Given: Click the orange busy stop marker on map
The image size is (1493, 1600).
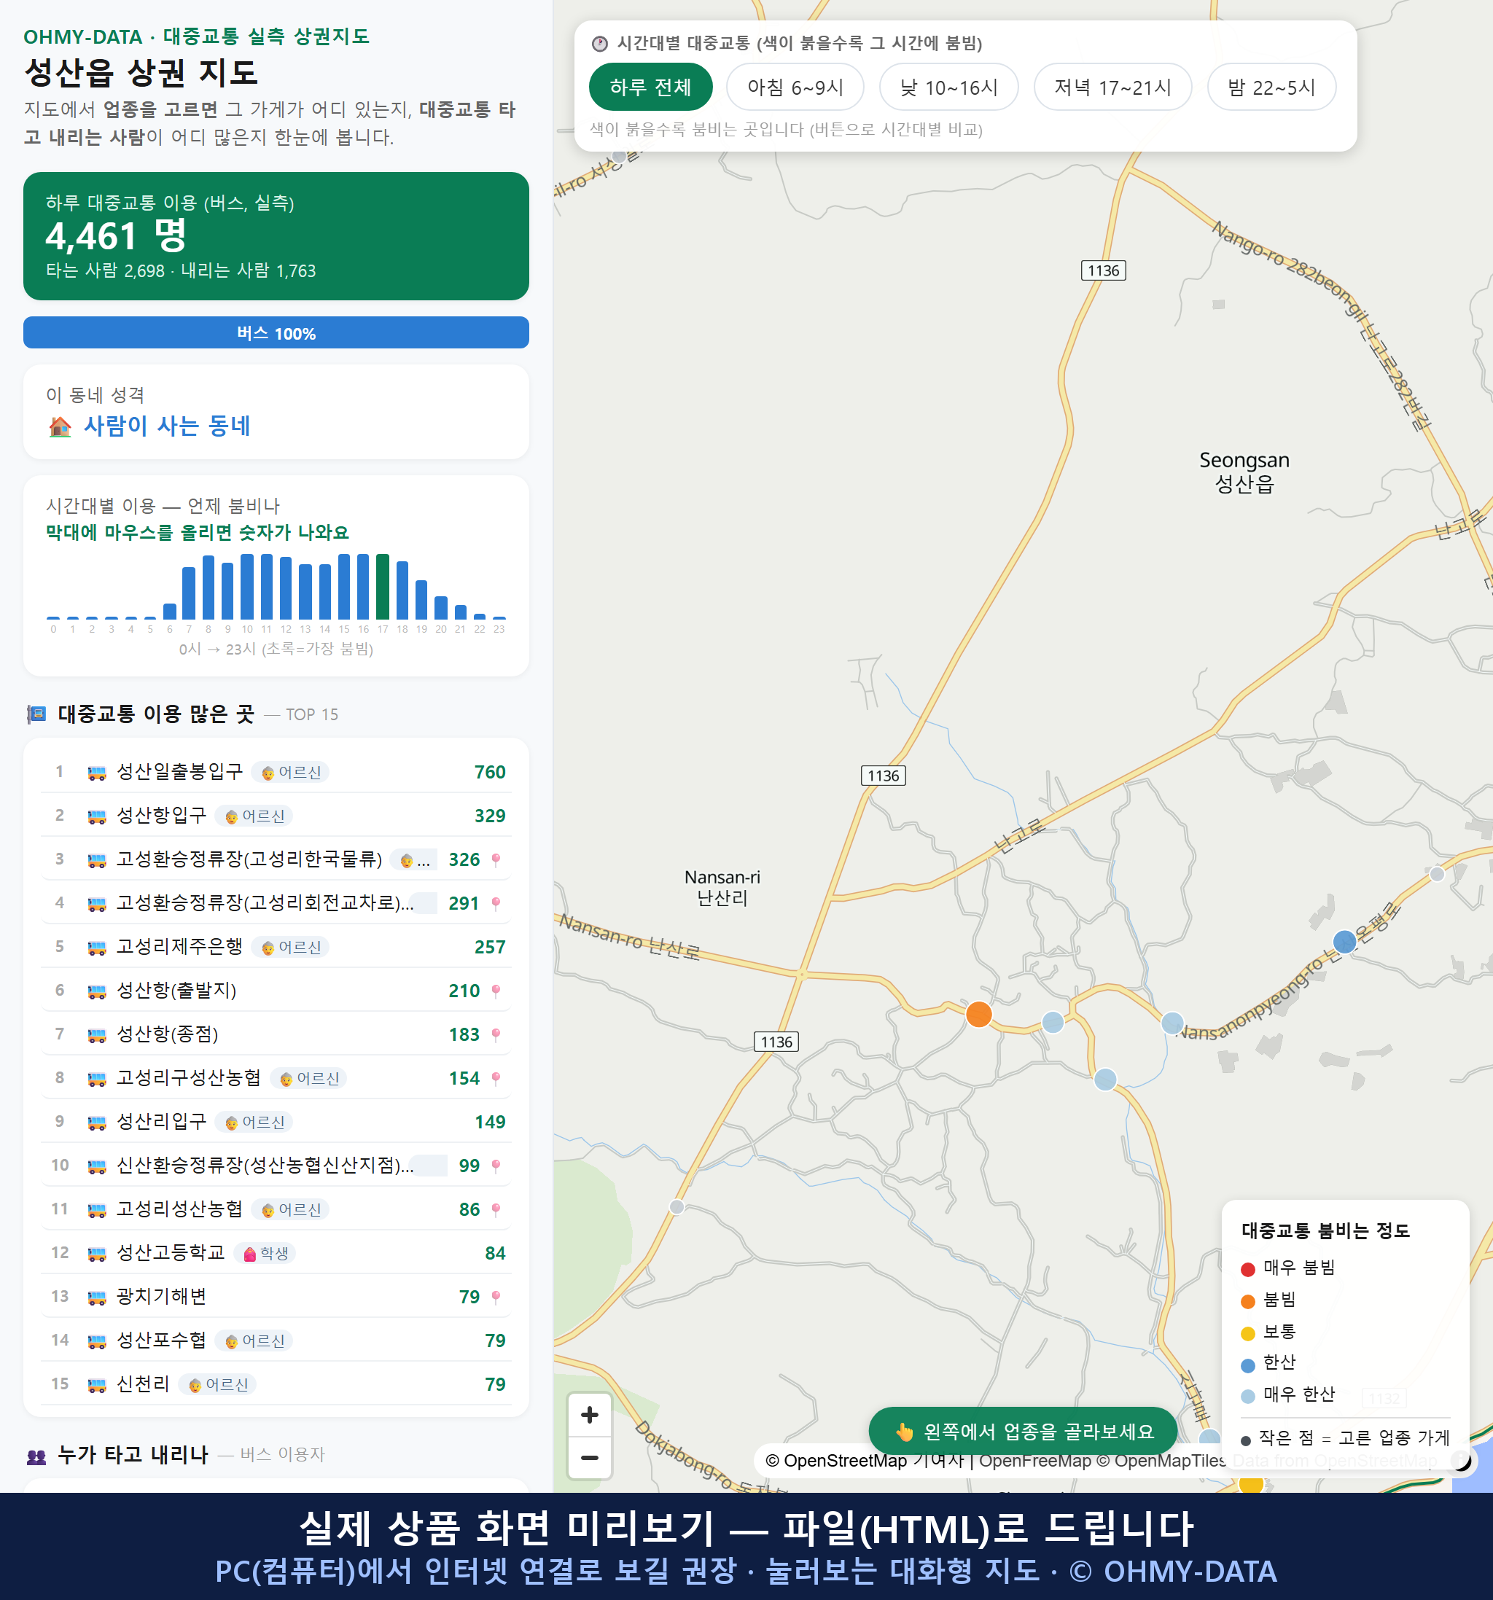Looking at the screenshot, I should pyautogui.click(x=979, y=1014).
